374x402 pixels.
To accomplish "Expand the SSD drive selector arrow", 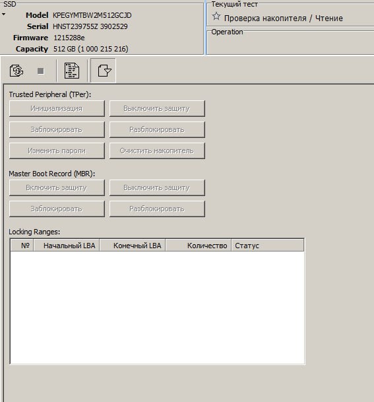I will (x=3, y=15).
